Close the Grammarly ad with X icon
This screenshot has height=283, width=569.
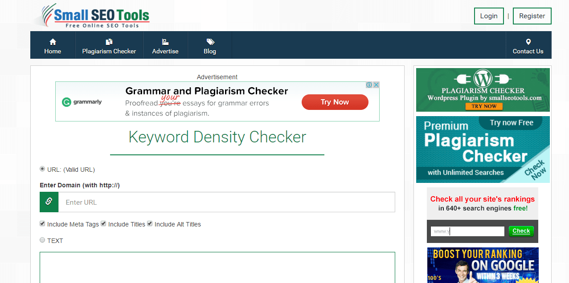pyautogui.click(x=376, y=85)
